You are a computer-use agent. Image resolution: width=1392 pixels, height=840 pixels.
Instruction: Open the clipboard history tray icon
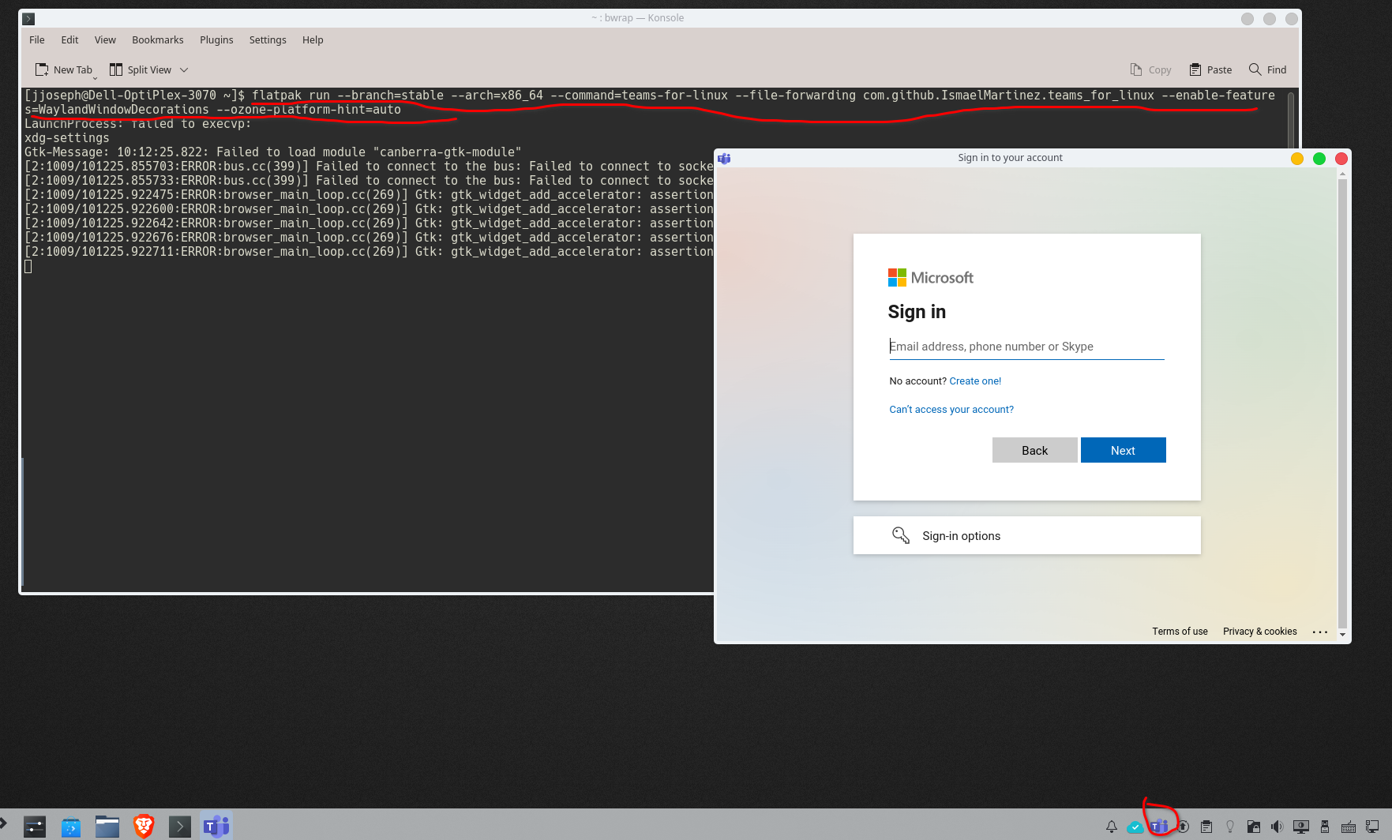[1206, 826]
